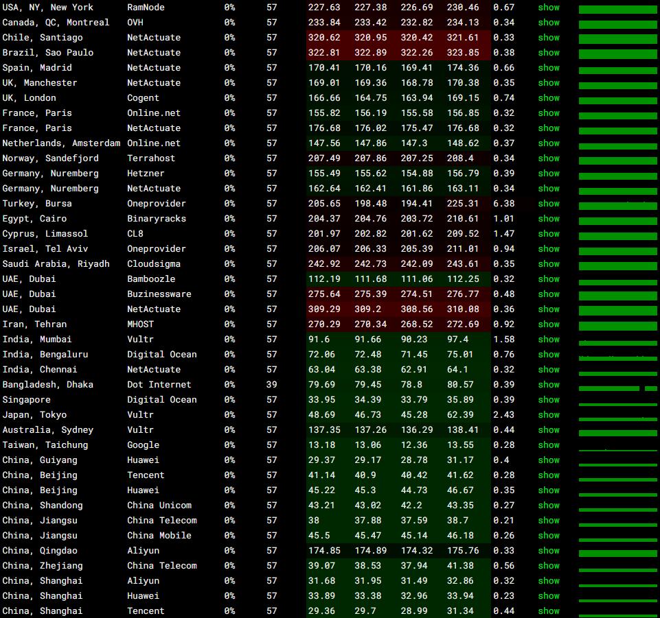Image resolution: width=660 pixels, height=618 pixels.
Task: Click 'show' for Germany Nuremberg Hetzner
Action: (x=549, y=174)
